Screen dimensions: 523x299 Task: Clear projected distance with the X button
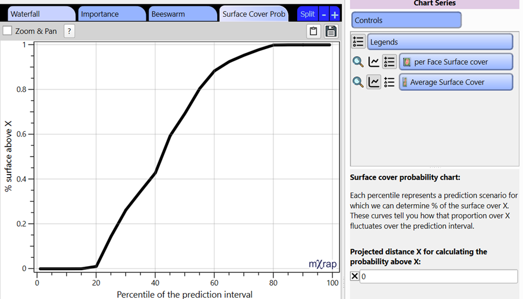[354, 277]
